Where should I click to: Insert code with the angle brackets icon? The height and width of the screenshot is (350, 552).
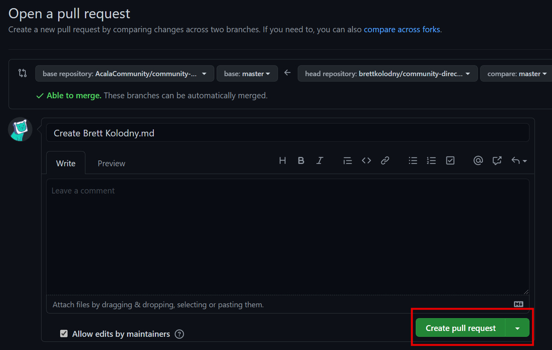[x=366, y=160]
